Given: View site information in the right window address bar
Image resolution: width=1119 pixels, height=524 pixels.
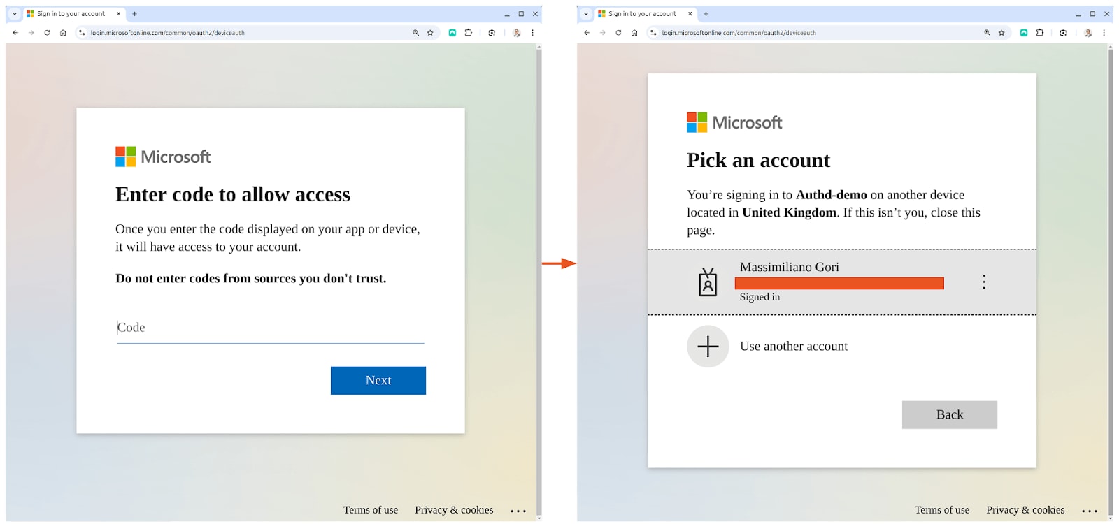Looking at the screenshot, I should coord(653,33).
